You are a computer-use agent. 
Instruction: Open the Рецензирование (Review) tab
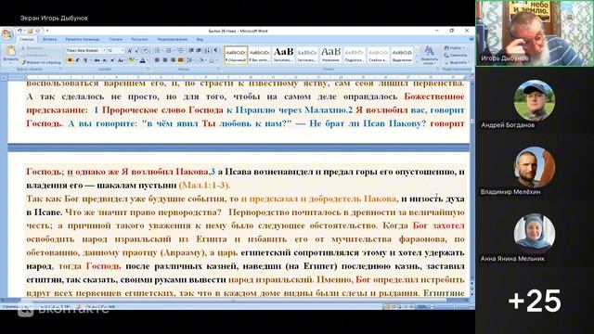coord(173,39)
